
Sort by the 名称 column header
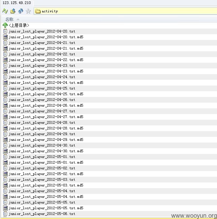[x=9, y=19]
